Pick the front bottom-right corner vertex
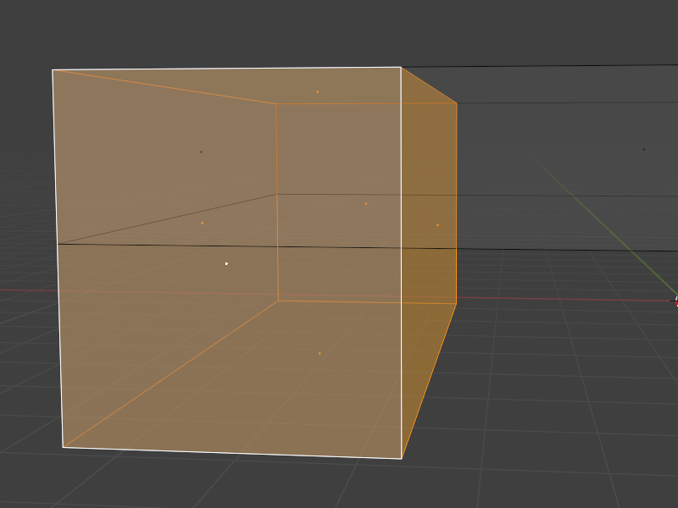 402,459
